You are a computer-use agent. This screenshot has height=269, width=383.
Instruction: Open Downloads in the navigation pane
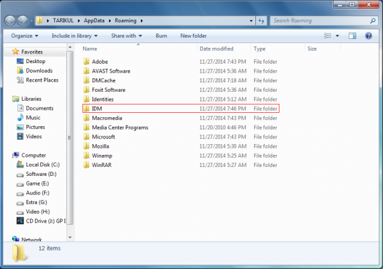(39, 71)
